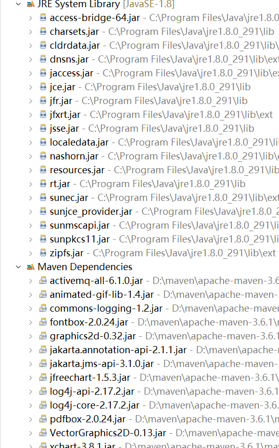The height and width of the screenshot is (448, 279).
Task: Click the jar icon next to jfxrt.jar
Action: pos(43,115)
